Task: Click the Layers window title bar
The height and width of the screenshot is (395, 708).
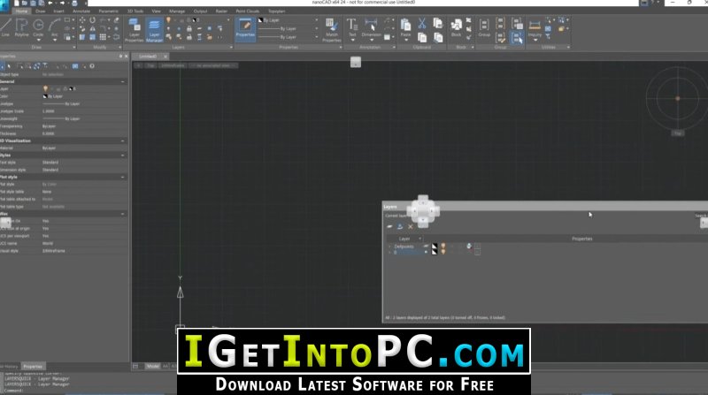Action: 545,207
